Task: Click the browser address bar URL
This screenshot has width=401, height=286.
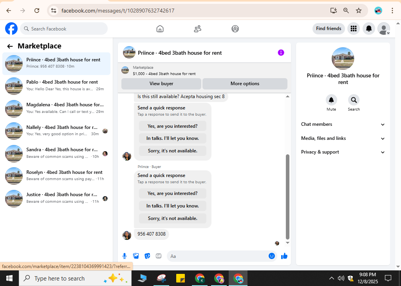Action: (x=118, y=11)
